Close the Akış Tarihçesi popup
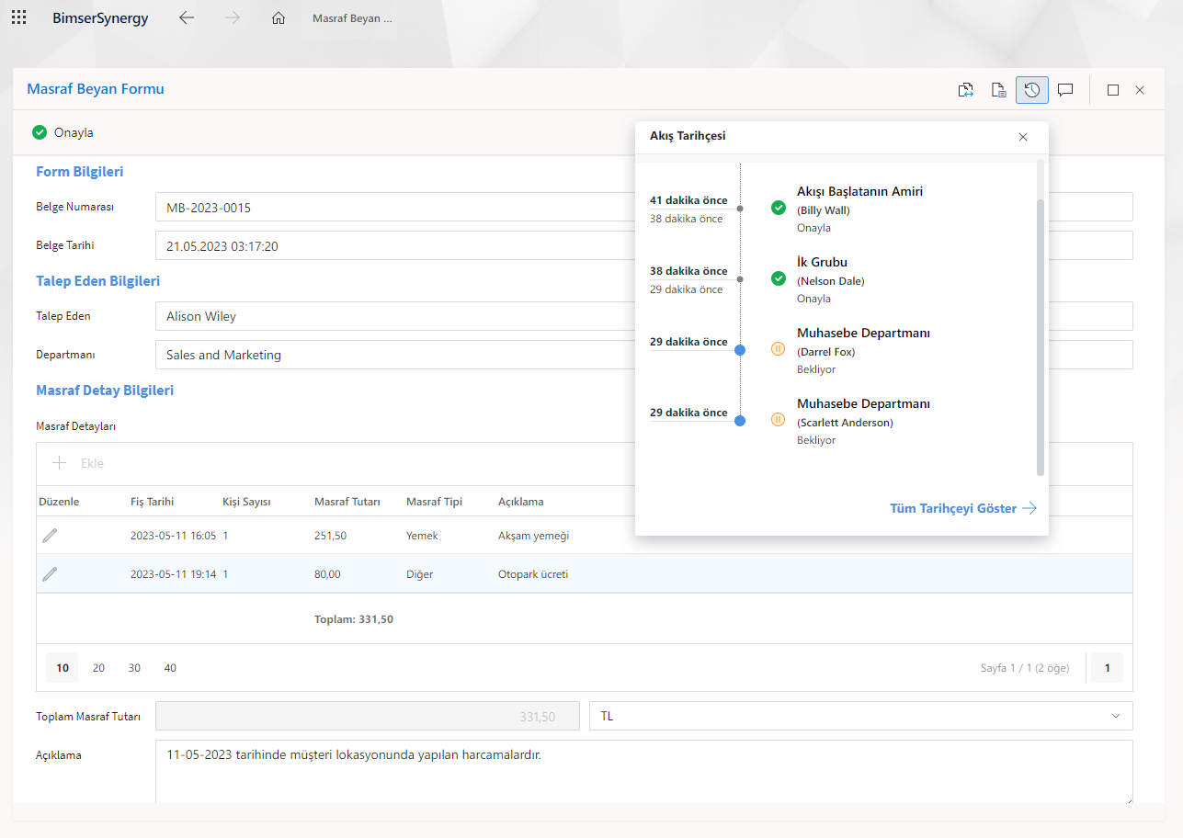Screen dimensions: 1183x838 click(x=1023, y=136)
